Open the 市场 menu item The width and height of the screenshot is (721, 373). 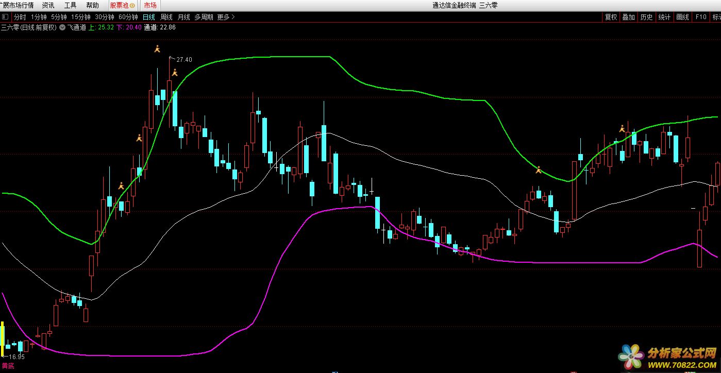click(x=150, y=5)
